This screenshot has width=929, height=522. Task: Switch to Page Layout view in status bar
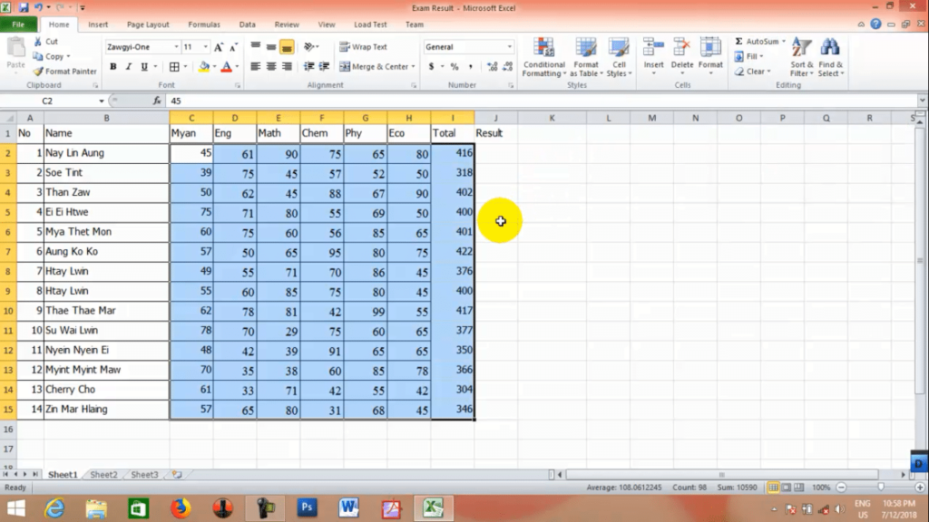click(787, 488)
